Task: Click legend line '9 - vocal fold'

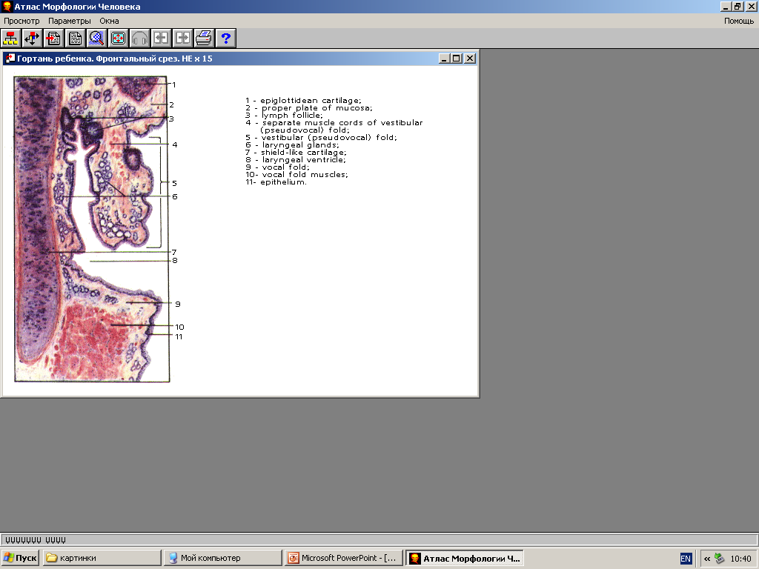Action: [x=277, y=167]
